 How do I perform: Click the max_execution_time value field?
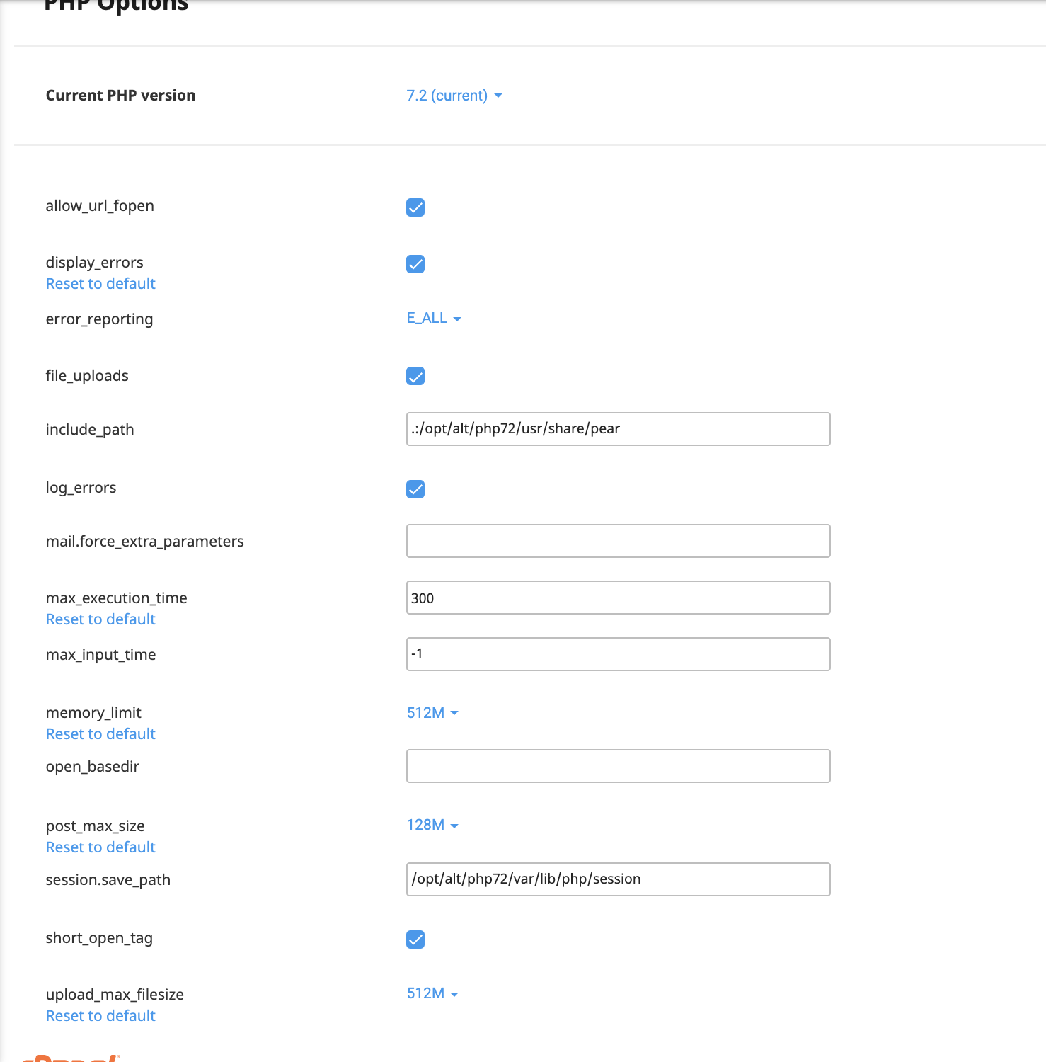coord(618,598)
